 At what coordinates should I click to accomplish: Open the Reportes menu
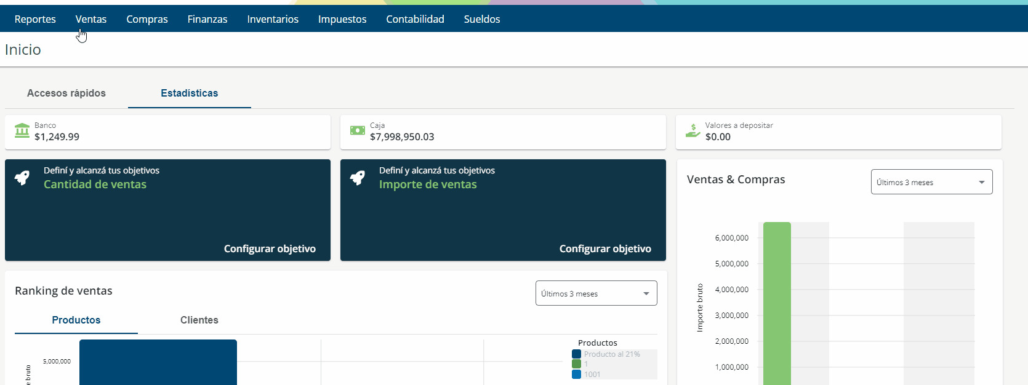(35, 19)
